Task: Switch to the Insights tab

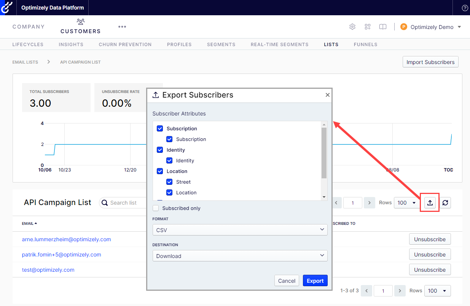Action: [71, 45]
